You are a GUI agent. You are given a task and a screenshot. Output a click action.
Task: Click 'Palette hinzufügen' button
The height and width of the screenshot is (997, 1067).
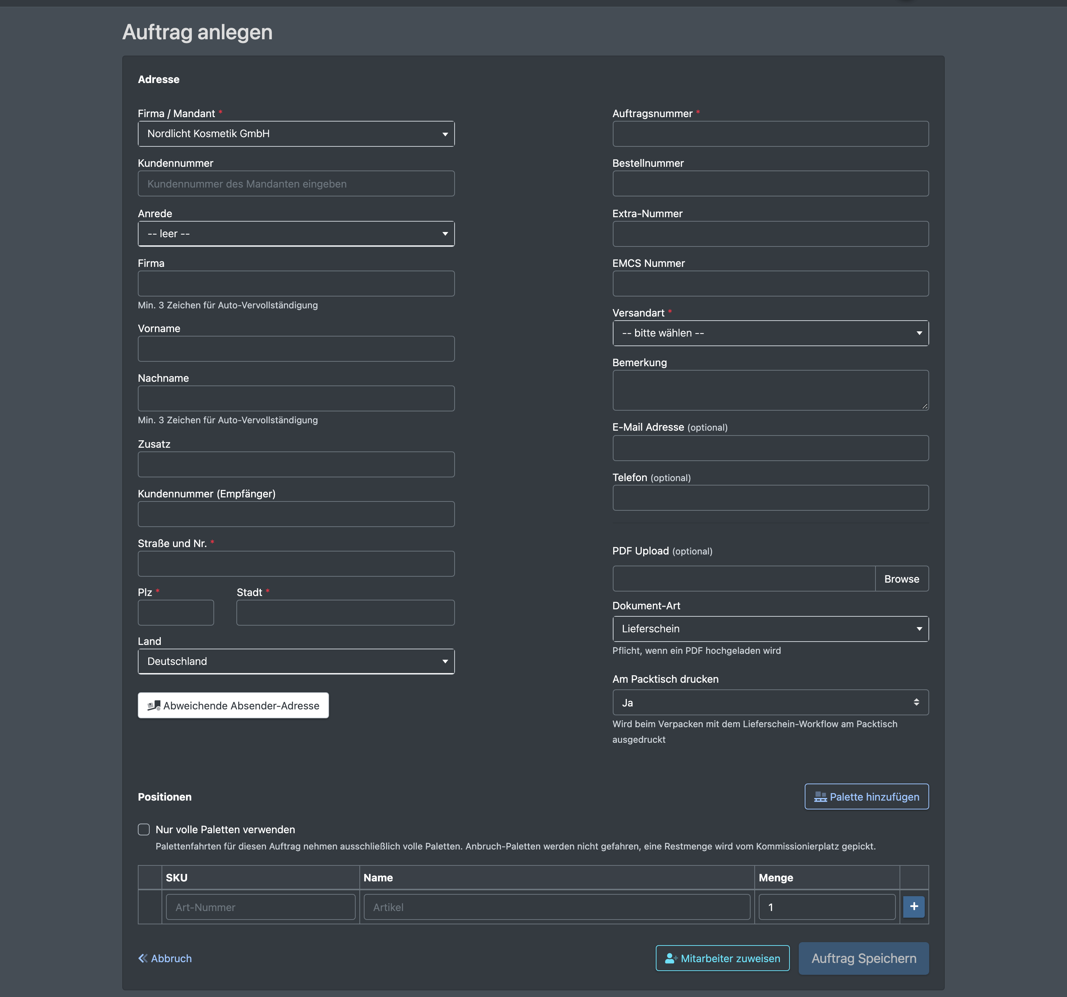pos(866,797)
